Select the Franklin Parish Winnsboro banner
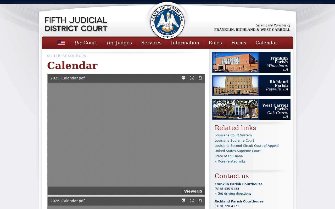This screenshot has height=209, width=335. [x=251, y=62]
